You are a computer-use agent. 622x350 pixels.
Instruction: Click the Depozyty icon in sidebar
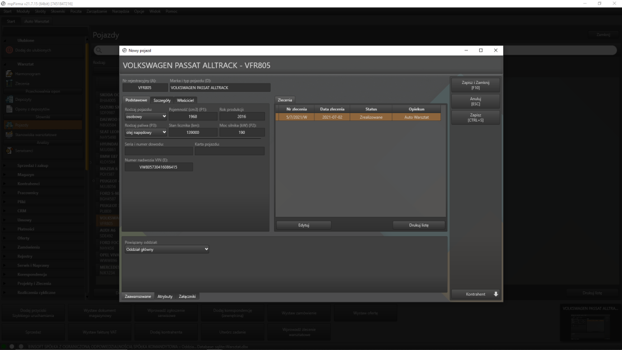tap(9, 99)
